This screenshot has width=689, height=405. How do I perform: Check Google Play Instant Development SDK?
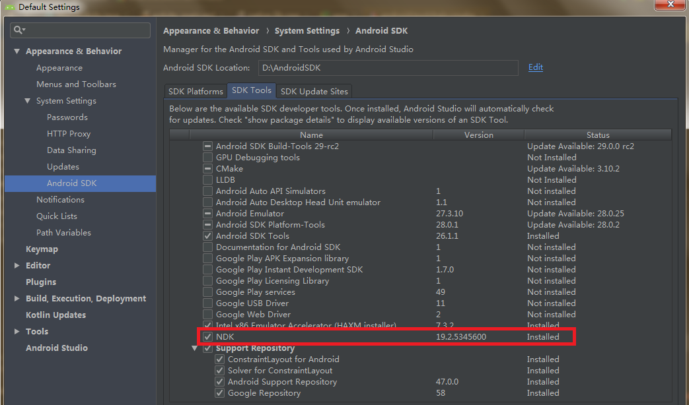[x=208, y=269]
